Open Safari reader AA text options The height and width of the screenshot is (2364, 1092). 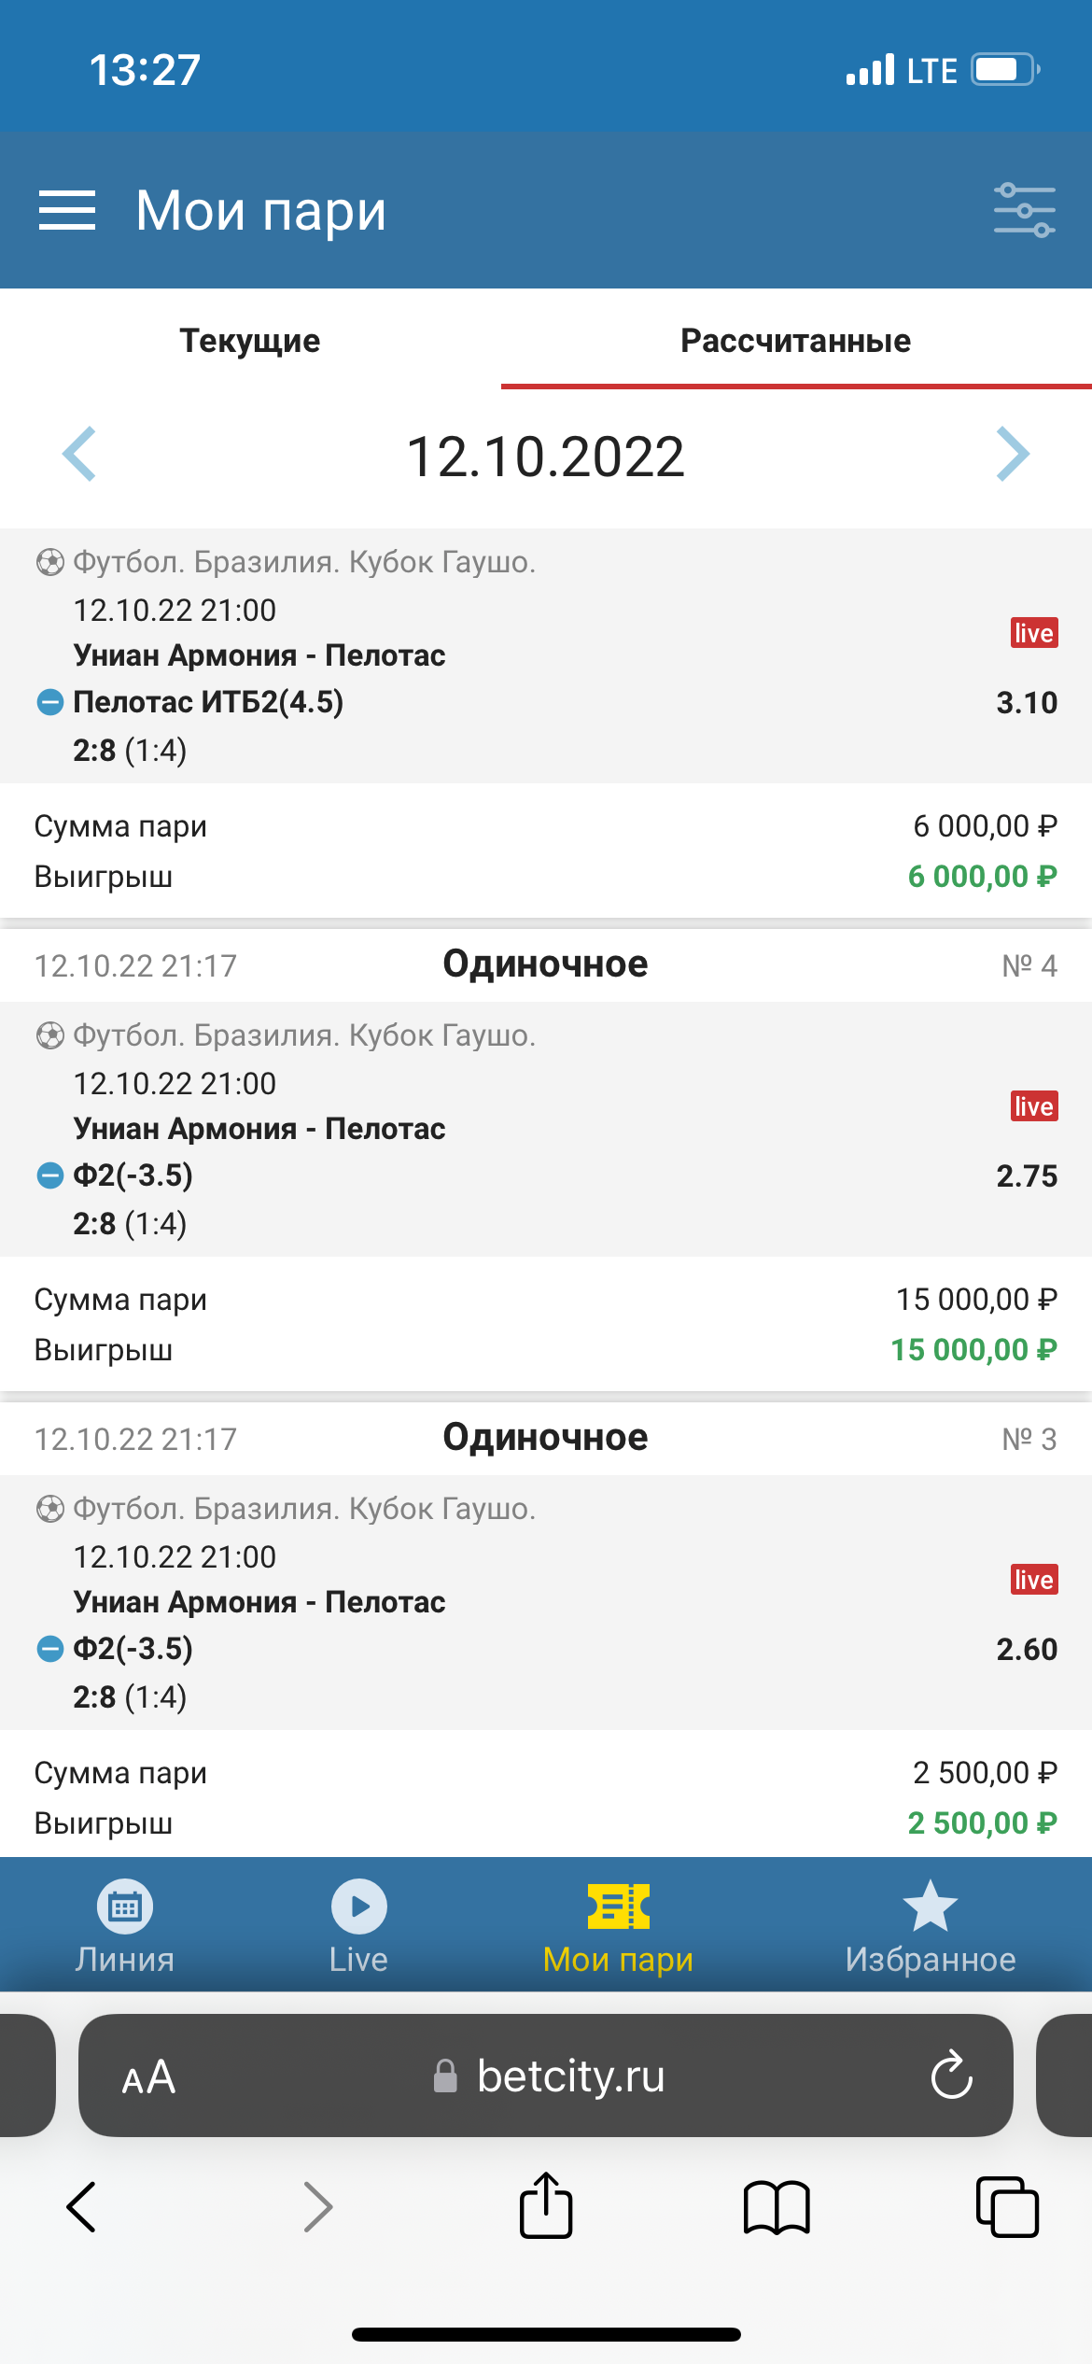coord(149,2077)
